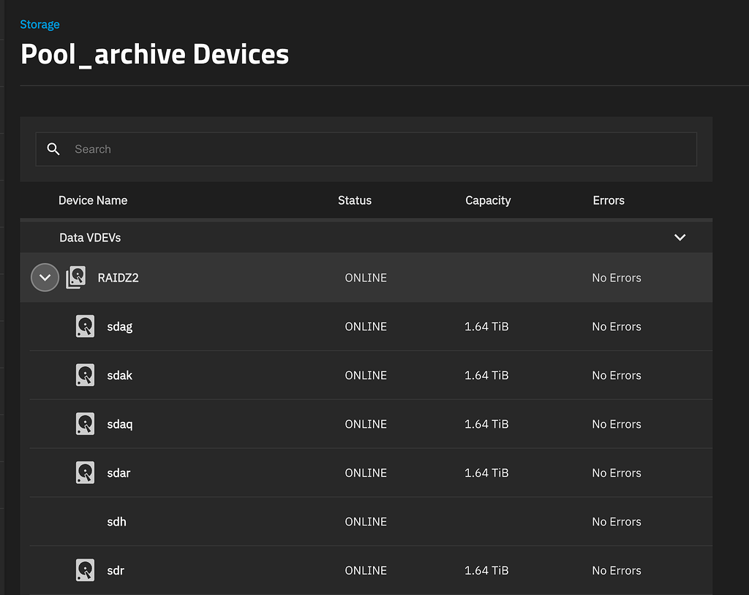Click the drive icon next to sdar
The height and width of the screenshot is (595, 749).
coord(85,472)
